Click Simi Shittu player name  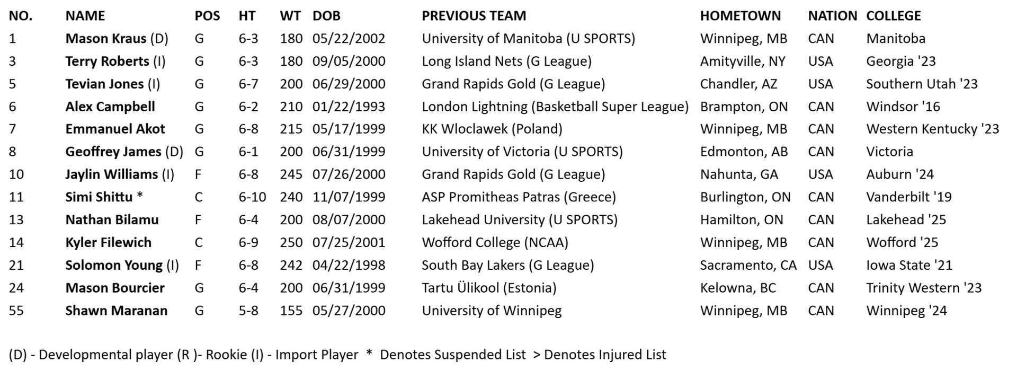point(99,197)
